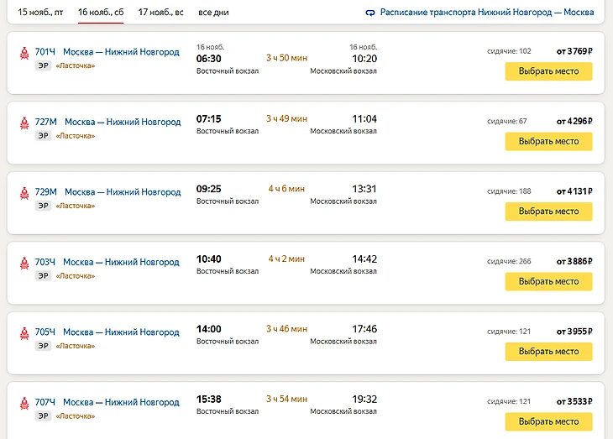The width and height of the screenshot is (613, 439).
Task: Select the все дни tab
Action: [x=213, y=13]
